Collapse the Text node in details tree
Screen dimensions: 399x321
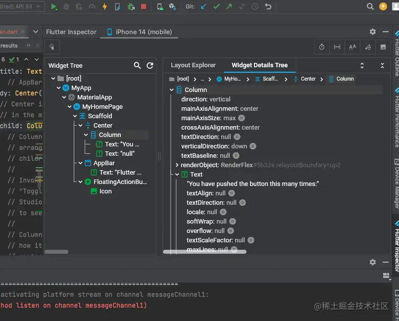(177, 175)
